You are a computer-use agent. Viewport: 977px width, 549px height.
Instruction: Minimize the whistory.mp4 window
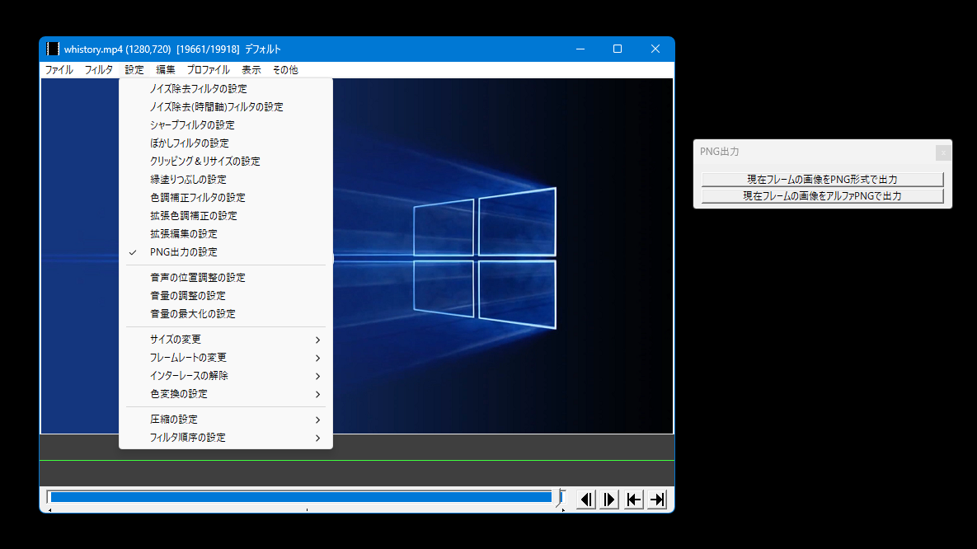click(580, 49)
